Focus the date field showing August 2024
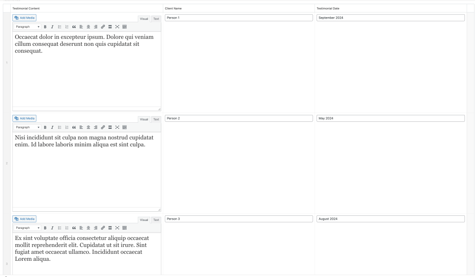Viewport: 475px width, 277px height. (391, 219)
